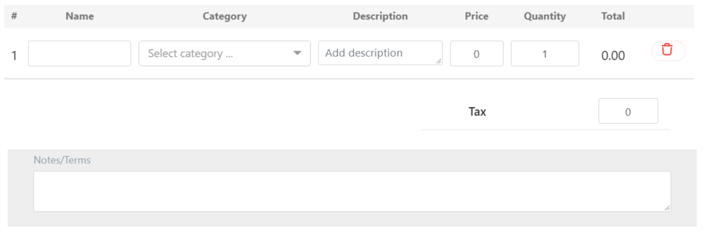Select the Price input field

[x=477, y=53]
